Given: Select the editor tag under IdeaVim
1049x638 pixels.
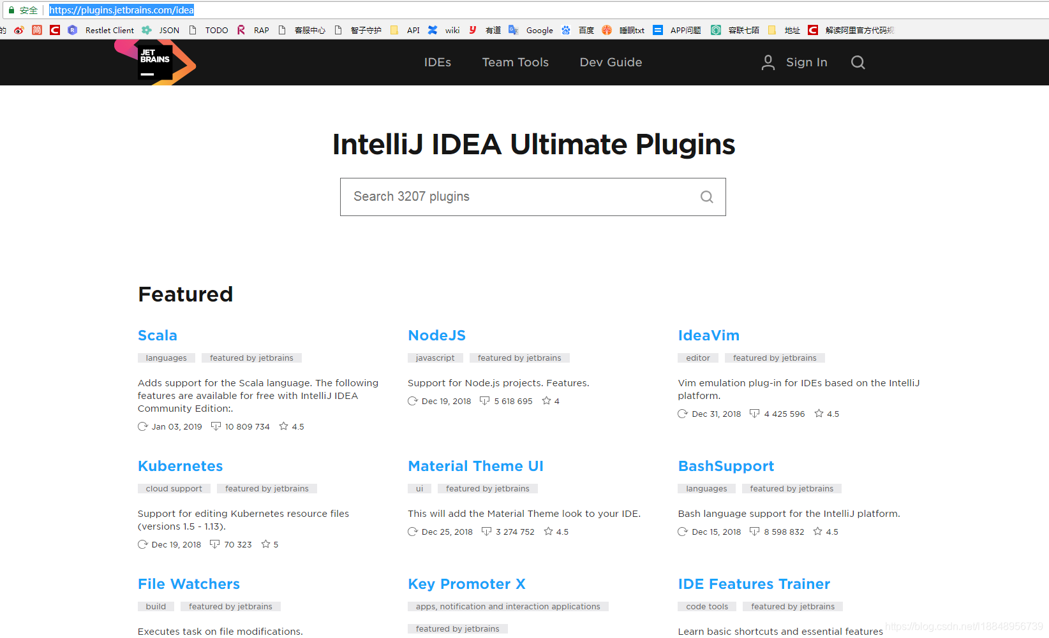Looking at the screenshot, I should point(698,358).
